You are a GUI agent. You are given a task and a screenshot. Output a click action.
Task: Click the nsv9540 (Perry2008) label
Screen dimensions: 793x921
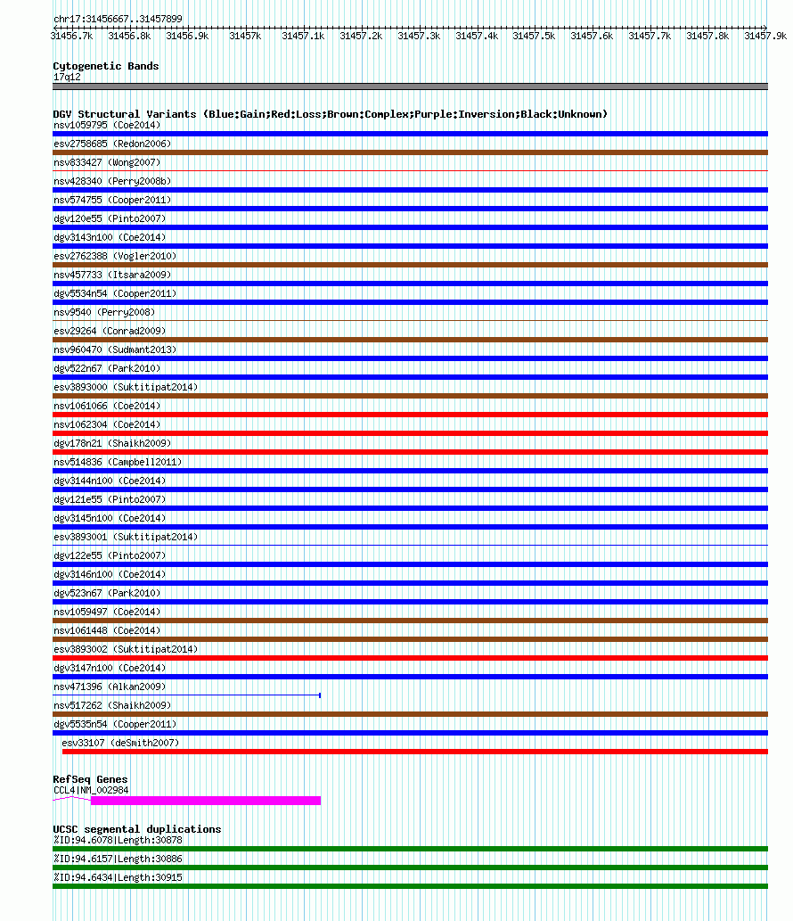(x=104, y=312)
